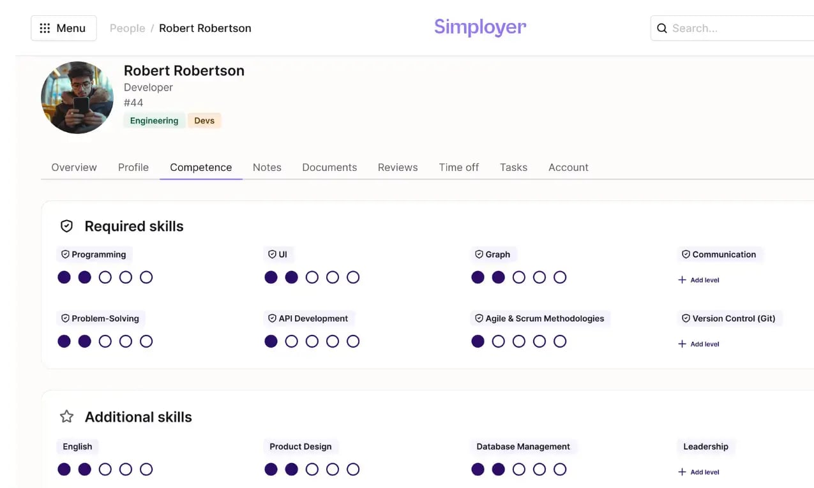This screenshot has height=488, width=814.
Task: Set Database Management to level 5
Action: [560, 470]
